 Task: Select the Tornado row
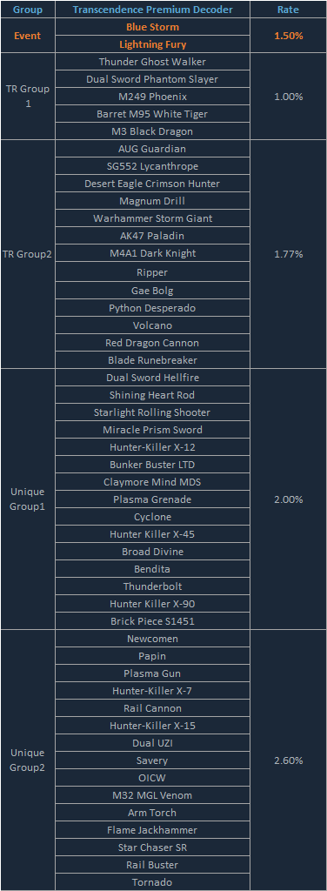(x=153, y=882)
